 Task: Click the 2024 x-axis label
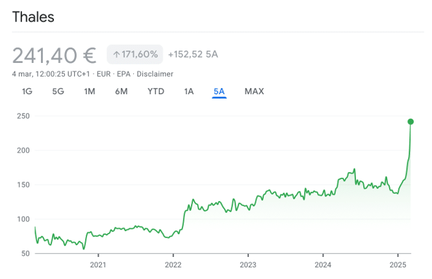click(323, 265)
